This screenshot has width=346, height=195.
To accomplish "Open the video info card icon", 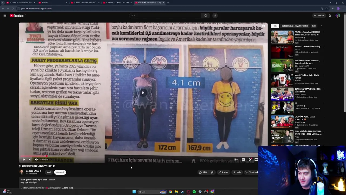I will point(264,26).
